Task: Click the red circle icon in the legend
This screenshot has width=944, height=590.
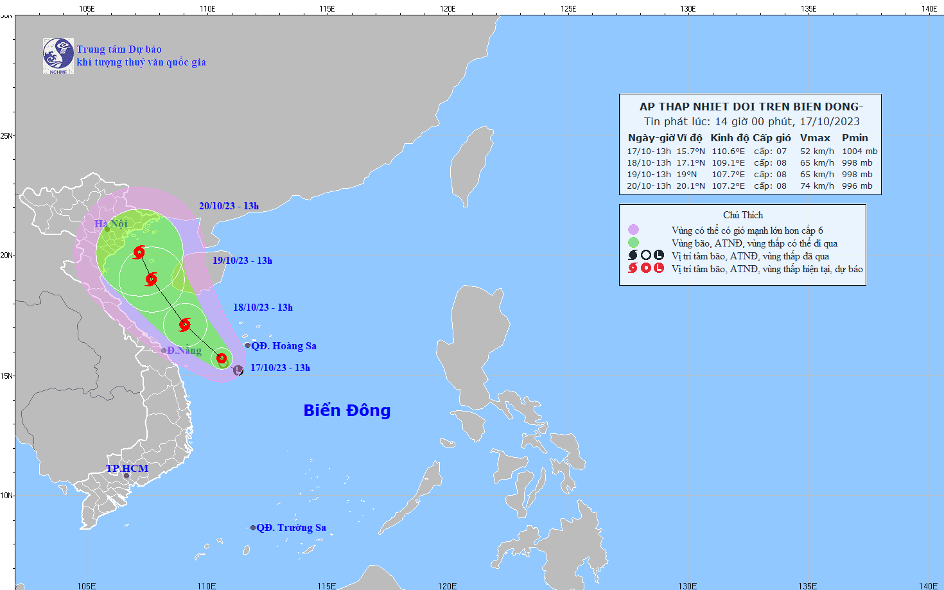Action: (646, 268)
